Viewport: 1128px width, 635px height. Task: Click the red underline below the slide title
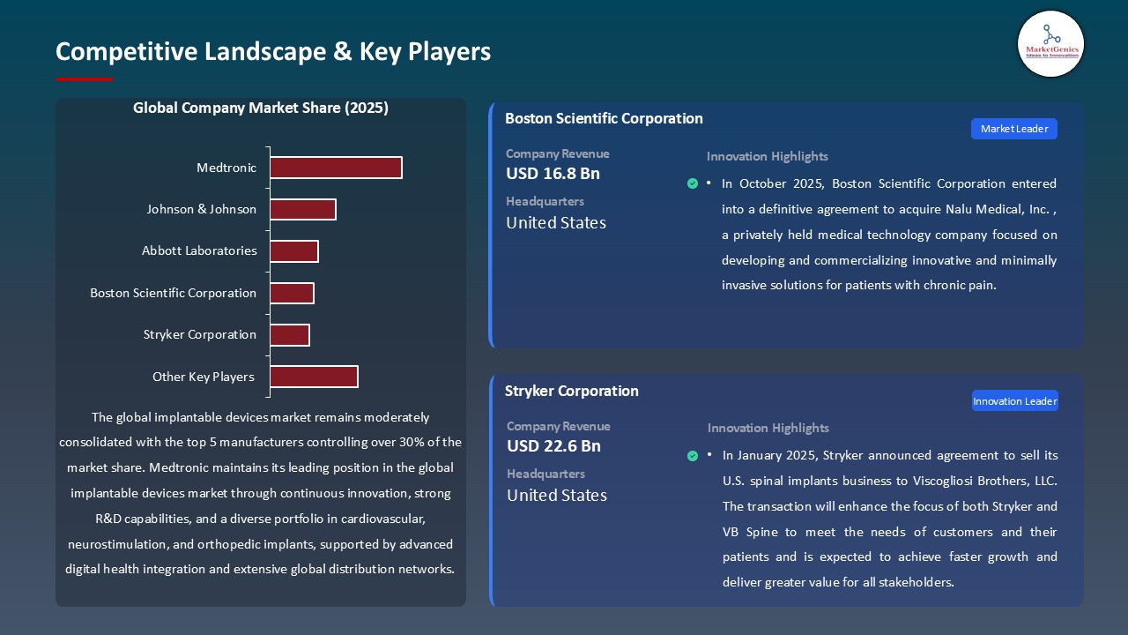click(x=83, y=78)
